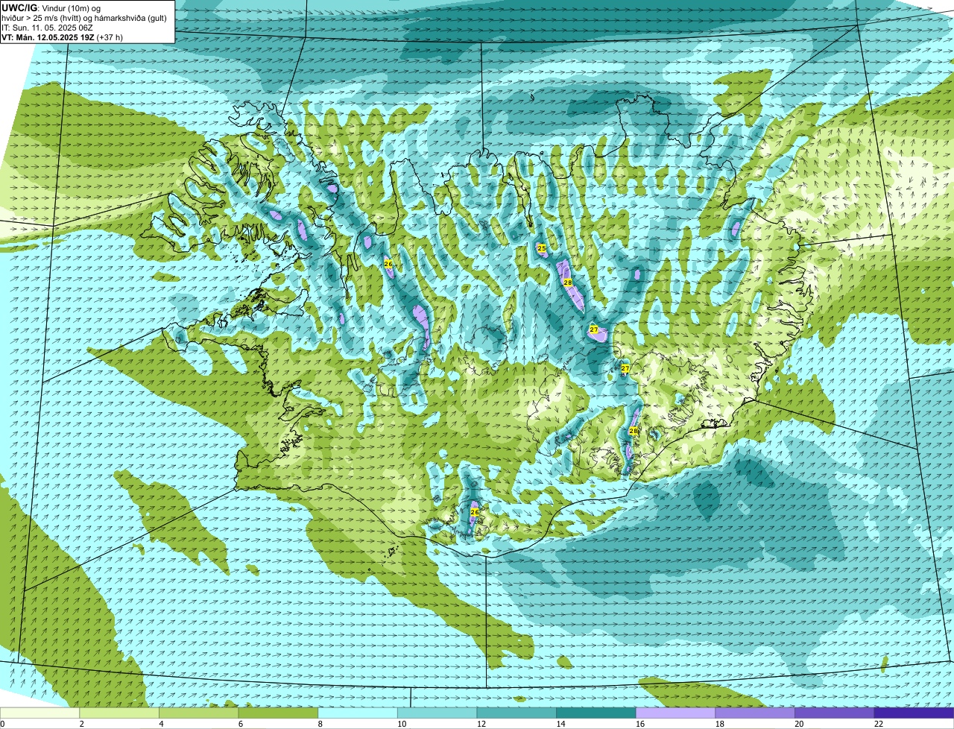The image size is (954, 729).
Task: Click the title line 'UWC/IG: Vindur (10m) og'
Action: point(51,7)
